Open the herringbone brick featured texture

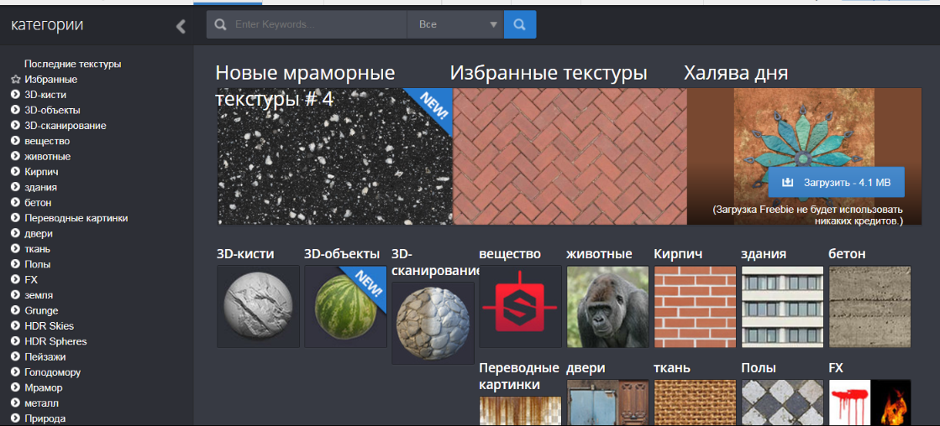570,157
